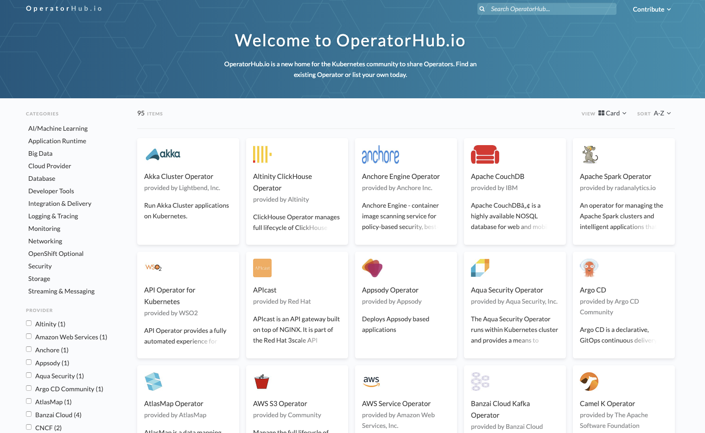Click the Banzai Cloud Kafka Operator title
Screen dimensions: 705x433
(500, 409)
